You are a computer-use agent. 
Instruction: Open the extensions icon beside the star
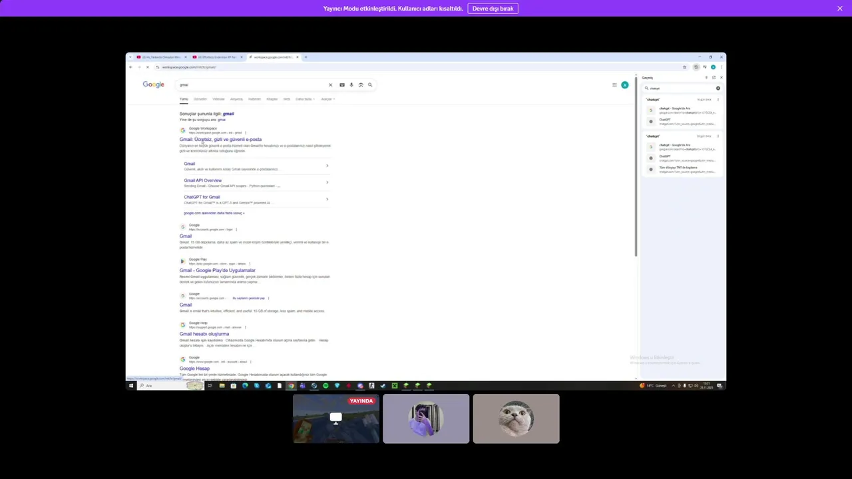696,67
